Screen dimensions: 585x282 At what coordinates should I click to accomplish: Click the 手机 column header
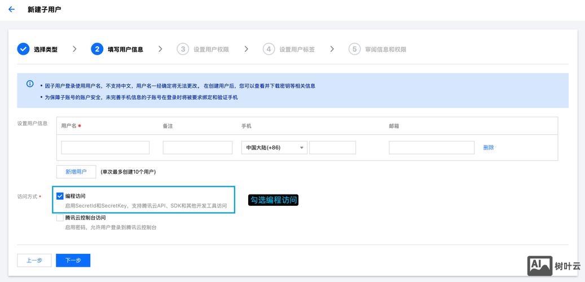[247, 126]
